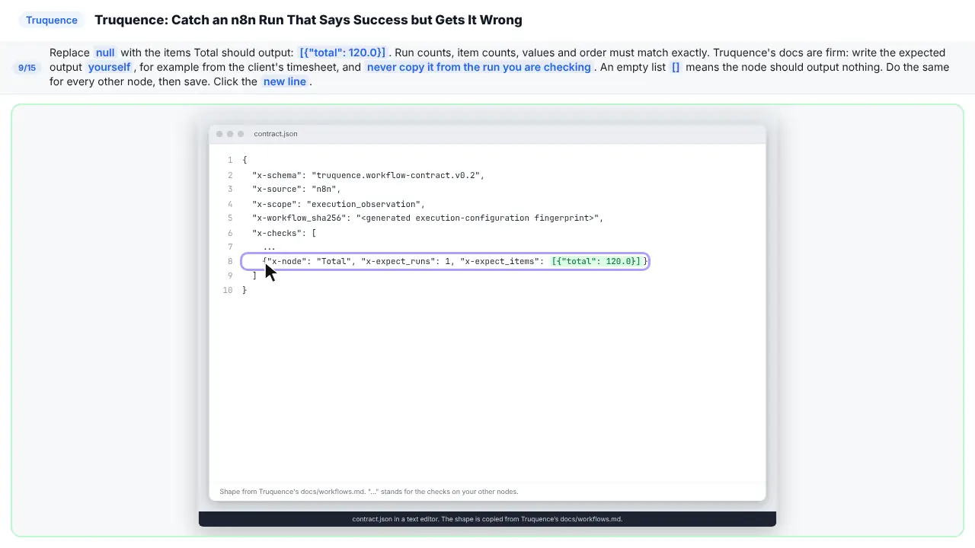Click the 9/15 step counter
This screenshot has height=548, width=975.
(27, 68)
